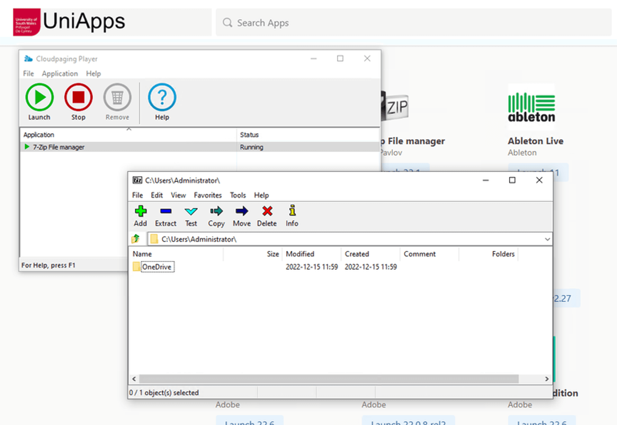Click the search magnifier icon
Screen dimensions: 617x425
[227, 23]
